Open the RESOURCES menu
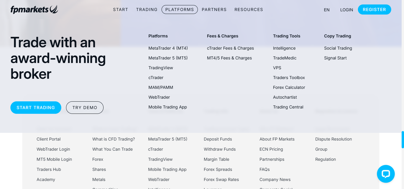The image size is (404, 189). click(249, 9)
